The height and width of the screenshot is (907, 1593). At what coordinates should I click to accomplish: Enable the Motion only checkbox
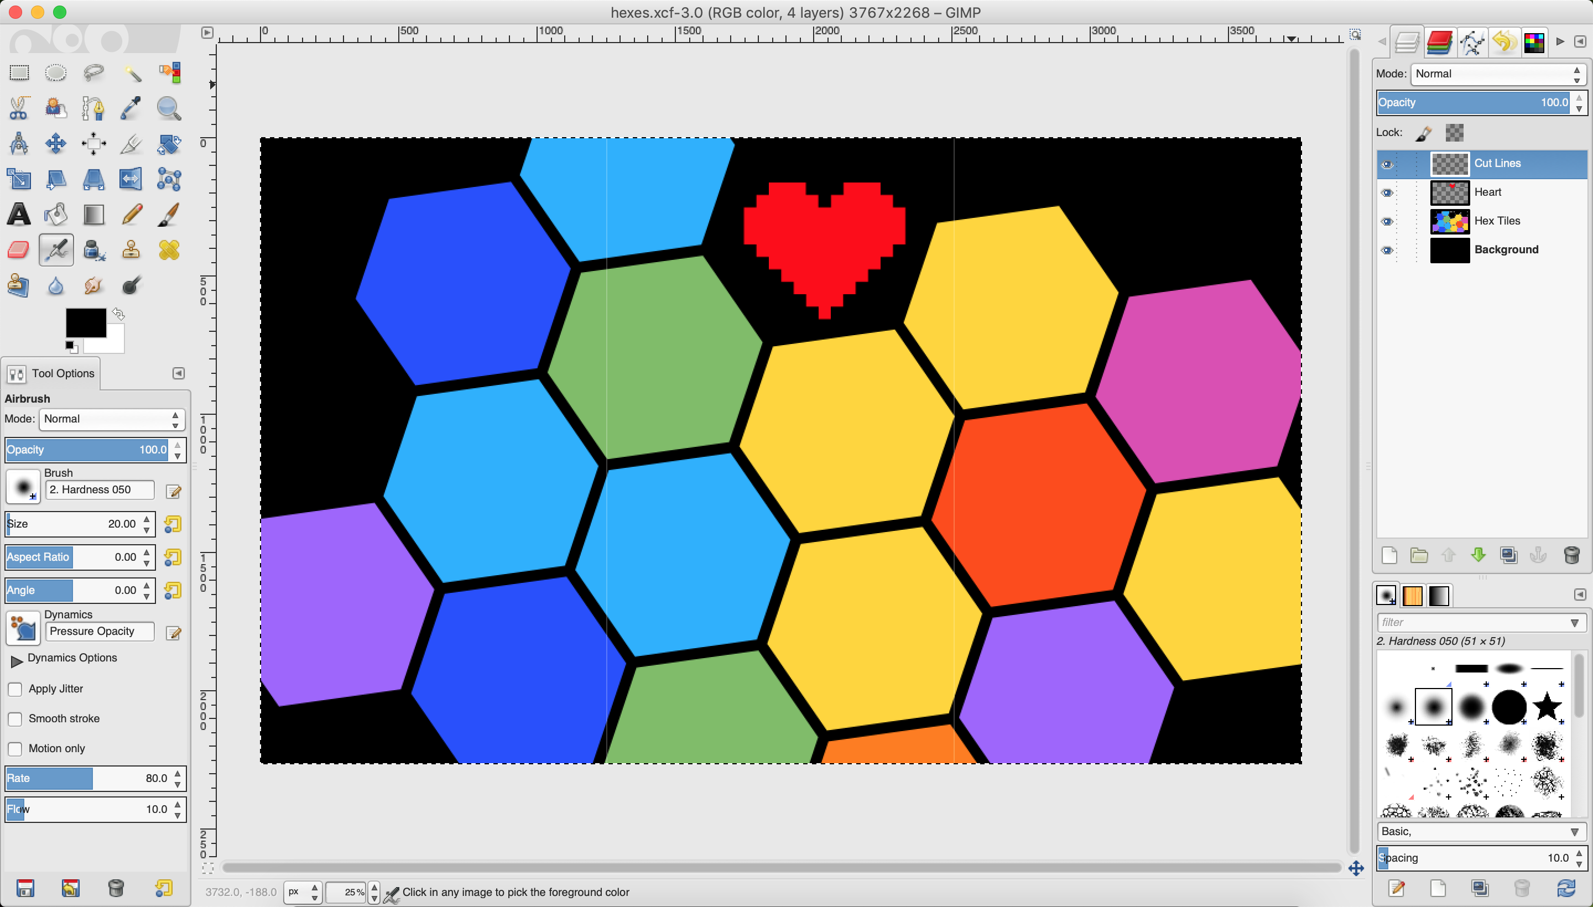tap(15, 749)
